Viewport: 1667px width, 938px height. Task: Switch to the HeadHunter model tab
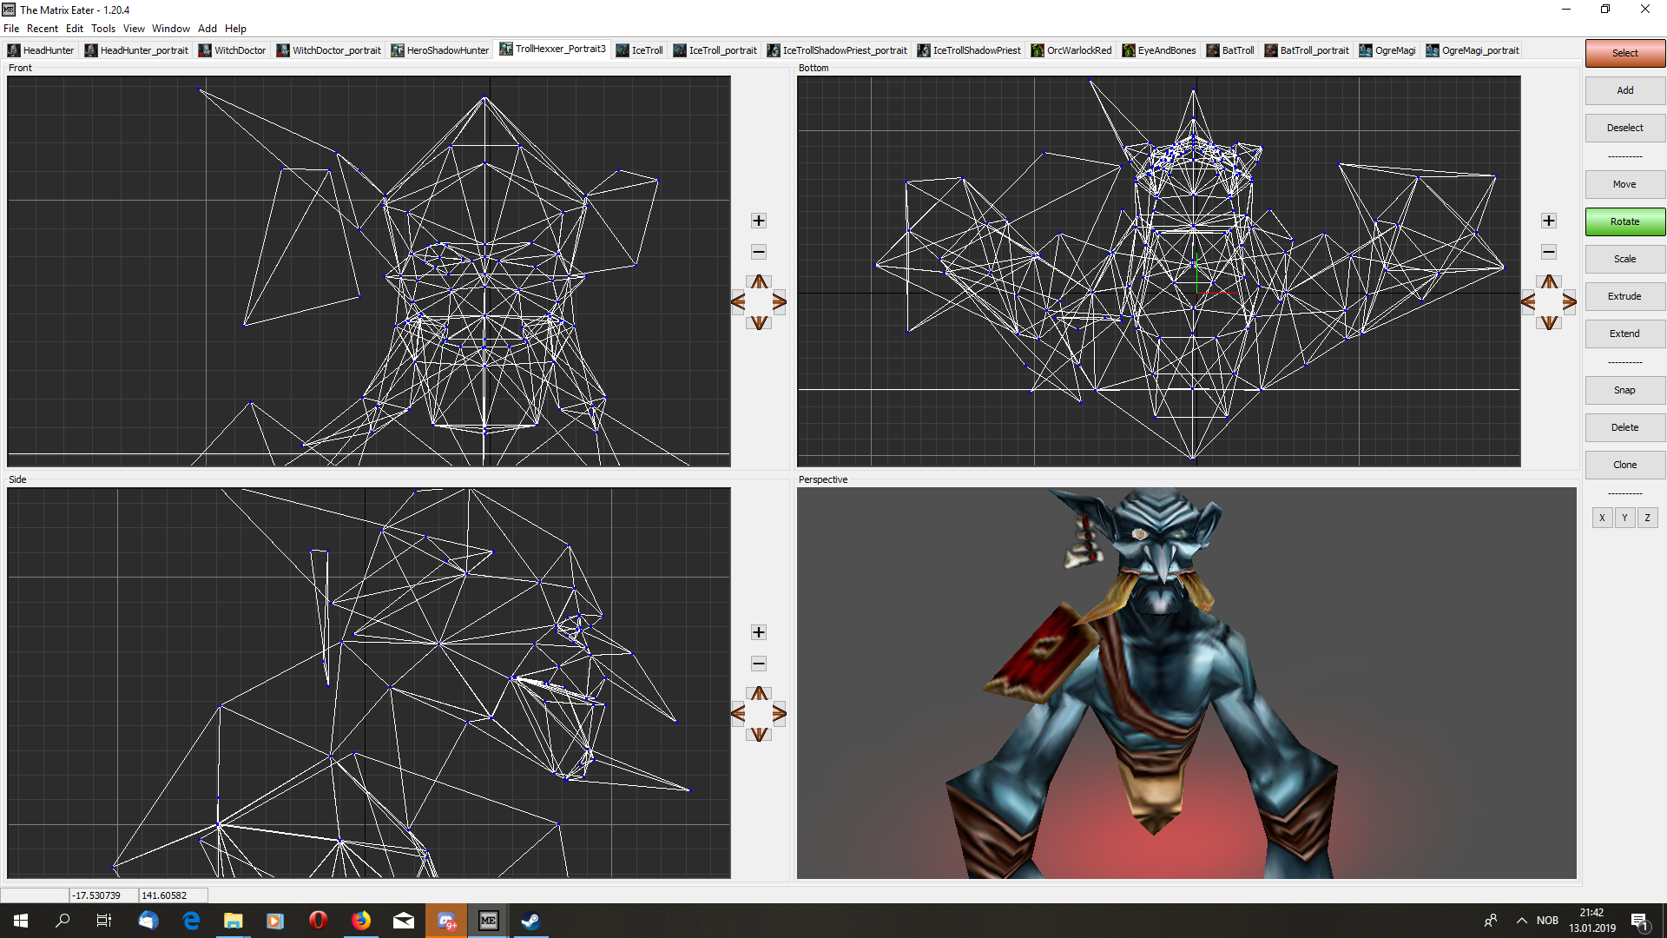click(x=41, y=50)
